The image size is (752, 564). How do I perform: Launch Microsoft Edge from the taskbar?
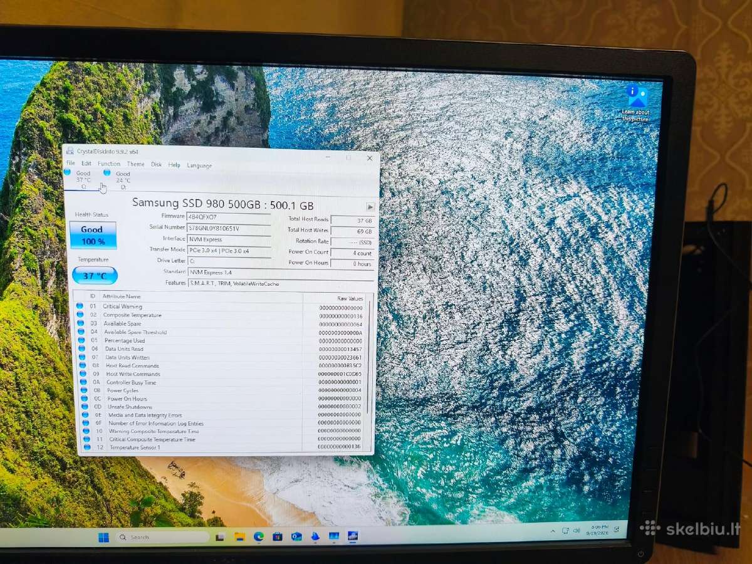[258, 536]
